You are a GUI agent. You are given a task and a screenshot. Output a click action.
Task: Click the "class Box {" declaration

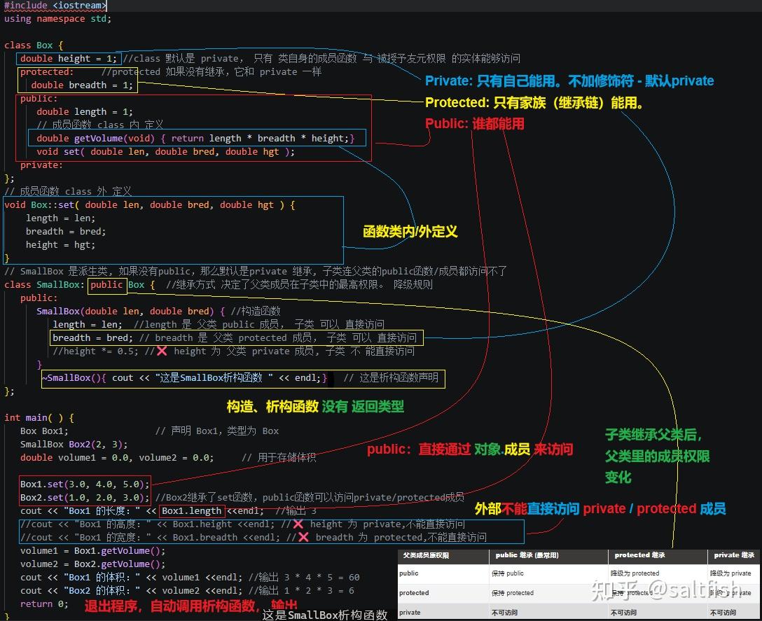click(34, 46)
